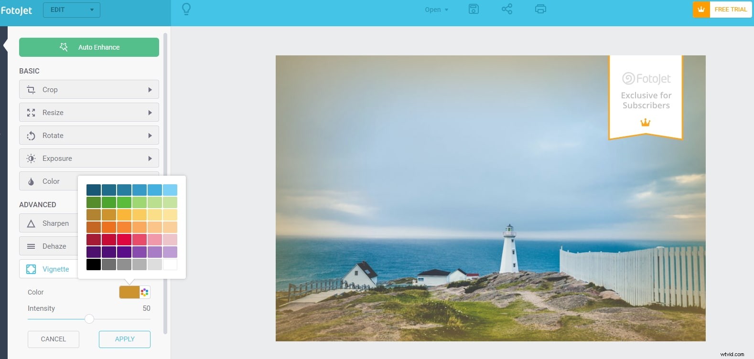The width and height of the screenshot is (754, 359).
Task: Click the share icon in header
Action: (x=507, y=9)
